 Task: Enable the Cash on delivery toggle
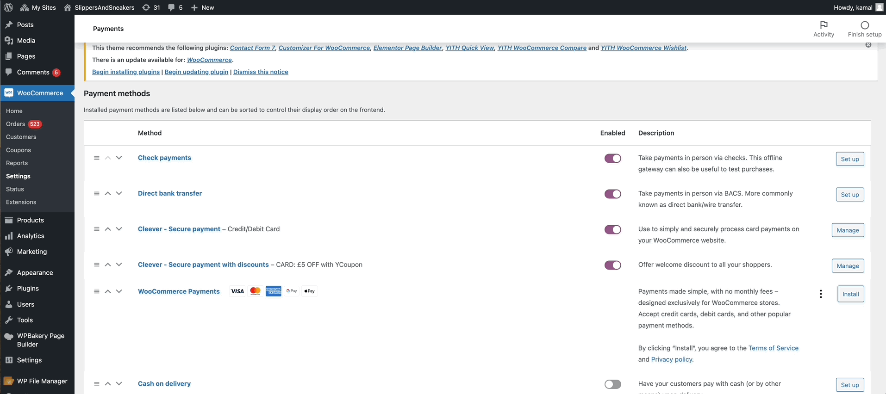[612, 384]
